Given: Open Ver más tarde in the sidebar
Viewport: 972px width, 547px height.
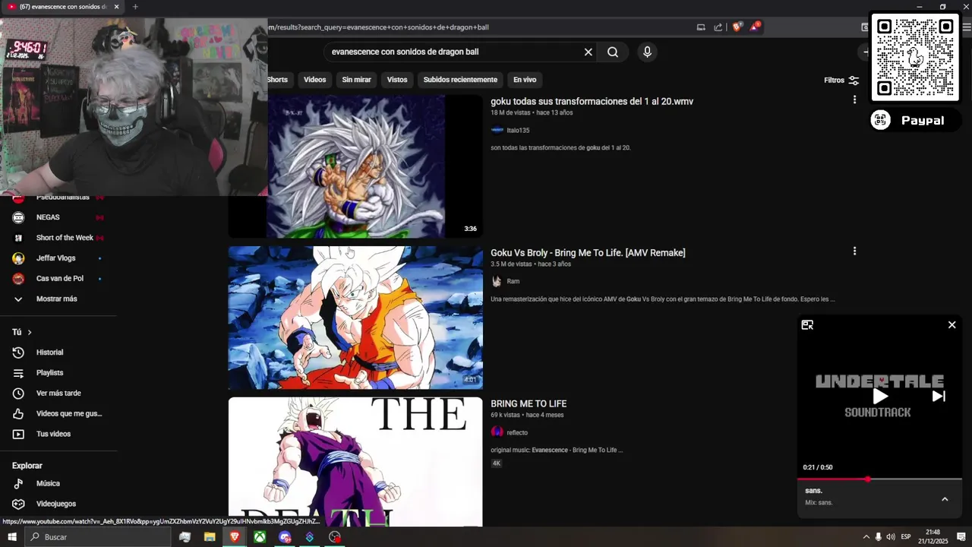Looking at the screenshot, I should (x=58, y=394).
